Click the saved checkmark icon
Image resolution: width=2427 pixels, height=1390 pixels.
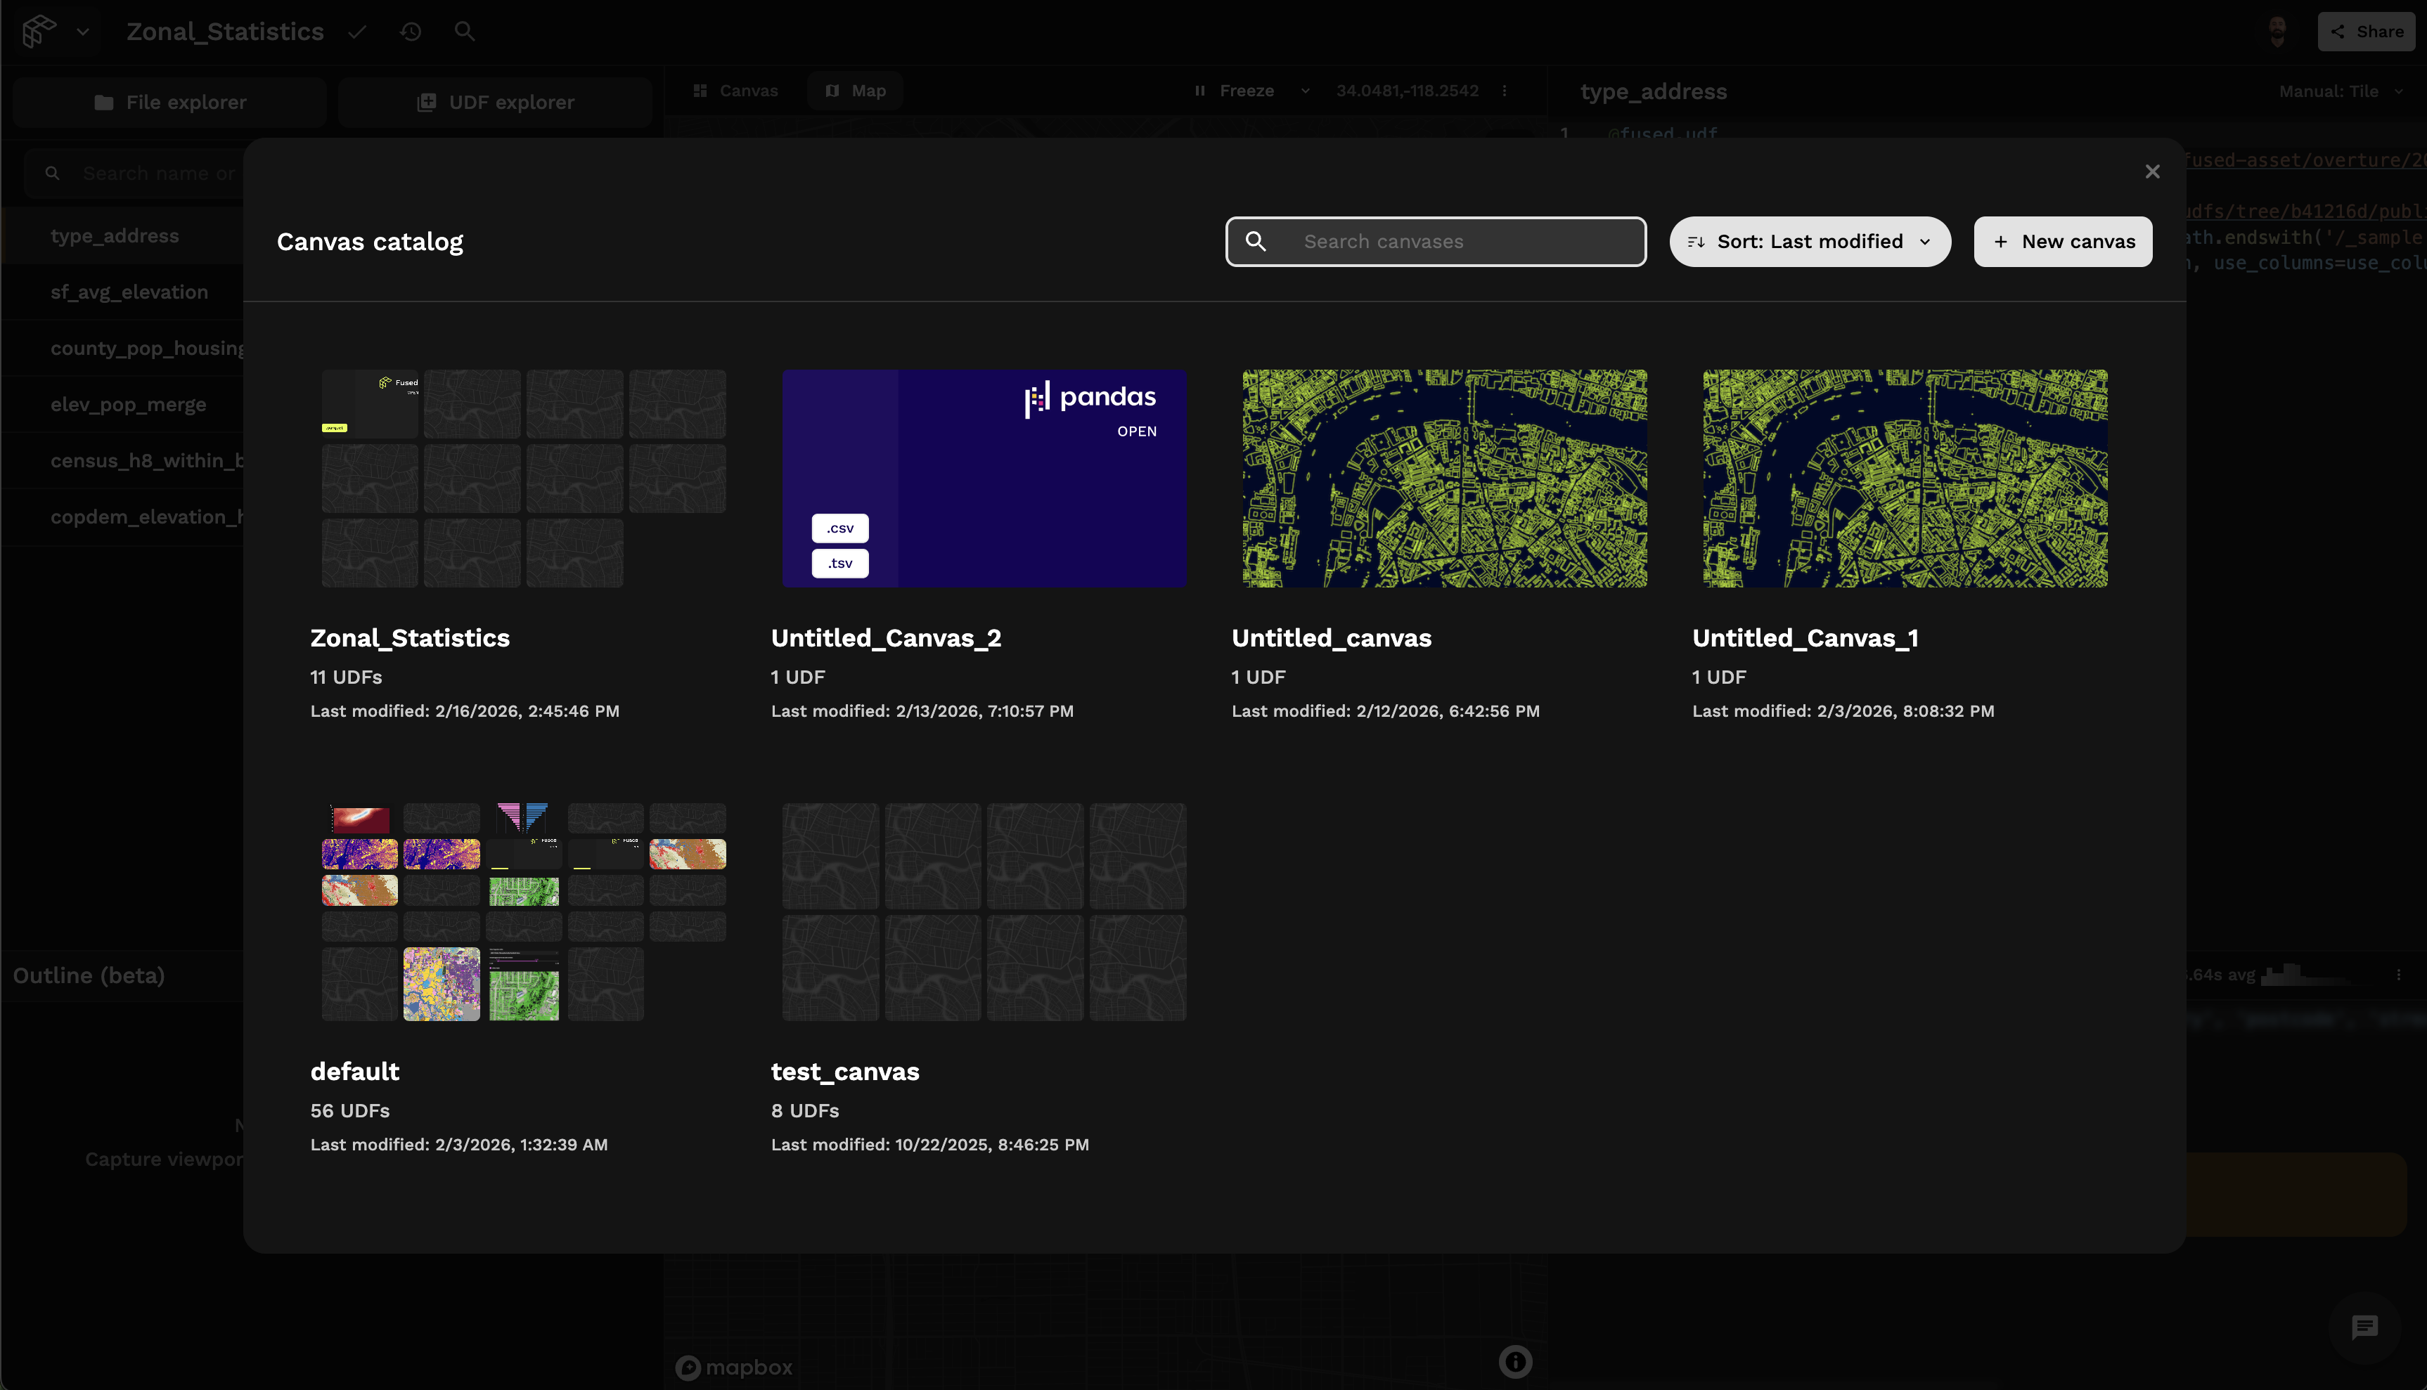click(357, 32)
